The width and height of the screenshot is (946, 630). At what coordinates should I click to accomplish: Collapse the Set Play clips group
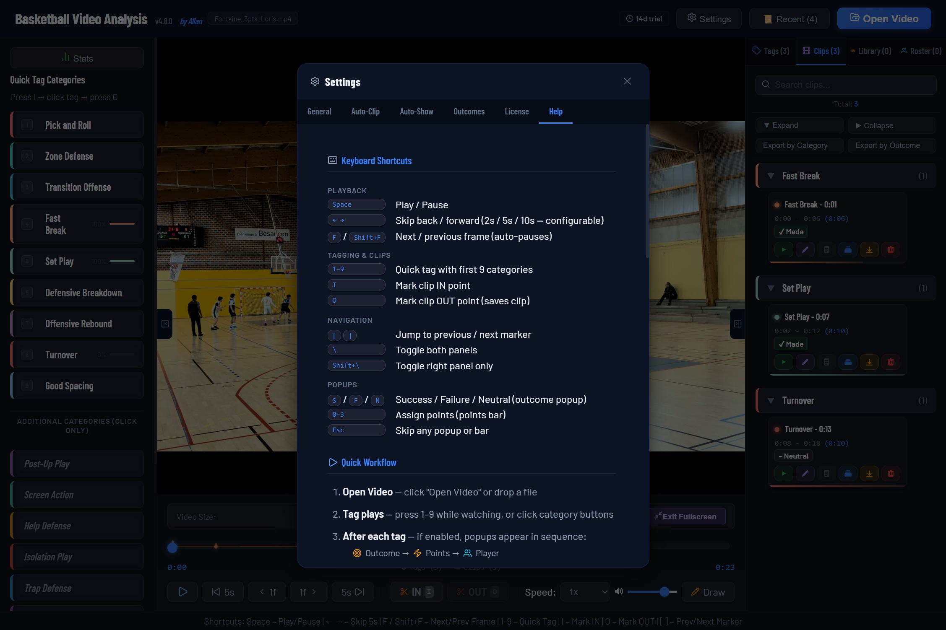pos(771,288)
